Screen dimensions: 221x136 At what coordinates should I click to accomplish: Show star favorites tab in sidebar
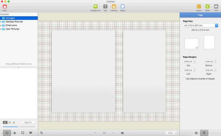[x=15, y=133]
